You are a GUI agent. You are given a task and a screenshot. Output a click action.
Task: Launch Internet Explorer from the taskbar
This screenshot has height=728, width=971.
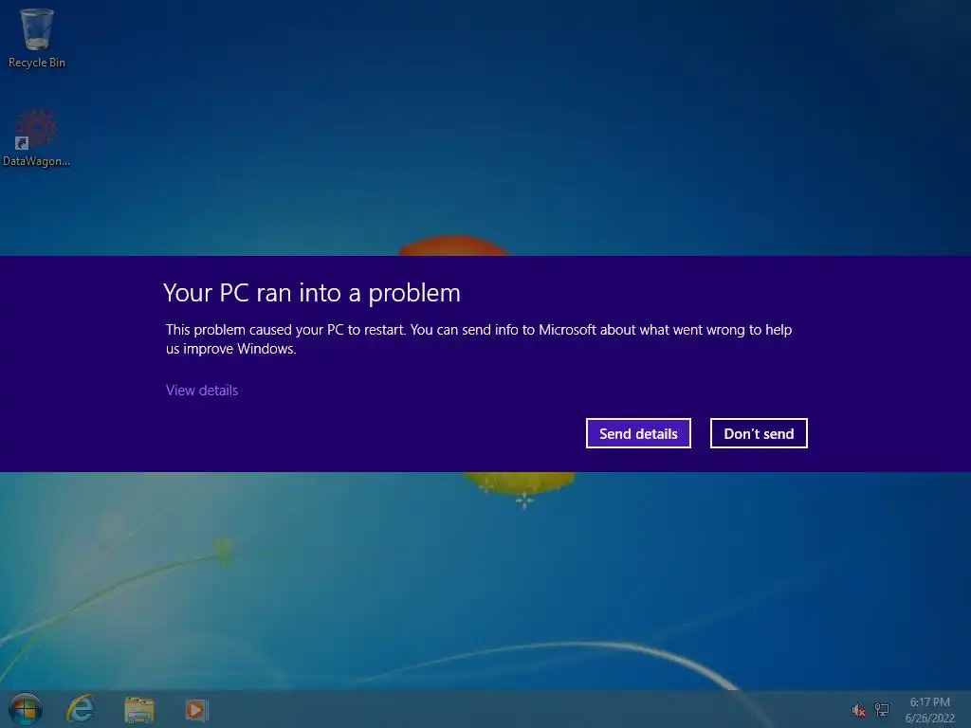click(x=82, y=709)
